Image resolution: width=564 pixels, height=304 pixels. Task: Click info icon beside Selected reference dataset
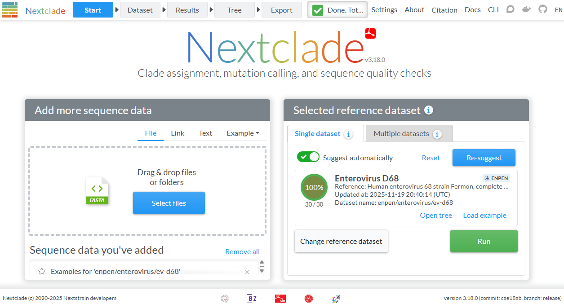(429, 110)
